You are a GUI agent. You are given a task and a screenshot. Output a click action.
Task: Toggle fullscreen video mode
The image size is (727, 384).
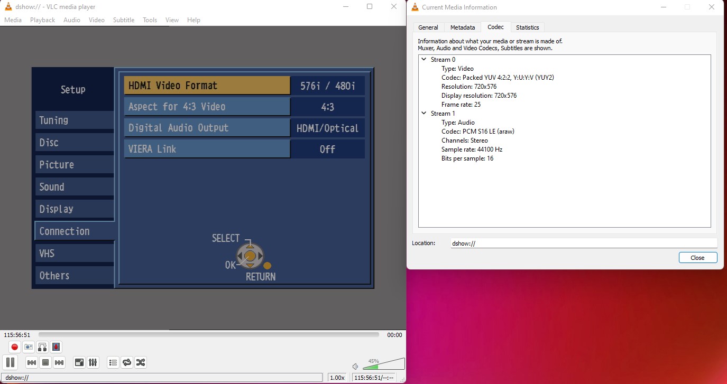click(x=79, y=362)
